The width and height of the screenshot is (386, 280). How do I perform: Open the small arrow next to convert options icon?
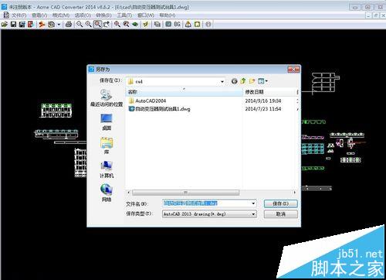click(59, 25)
